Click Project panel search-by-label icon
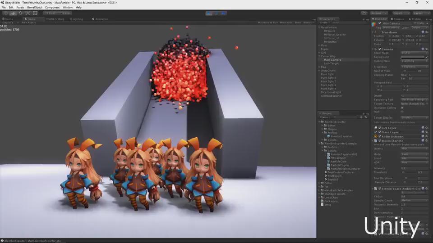This screenshot has height=243, width=433. click(366, 117)
